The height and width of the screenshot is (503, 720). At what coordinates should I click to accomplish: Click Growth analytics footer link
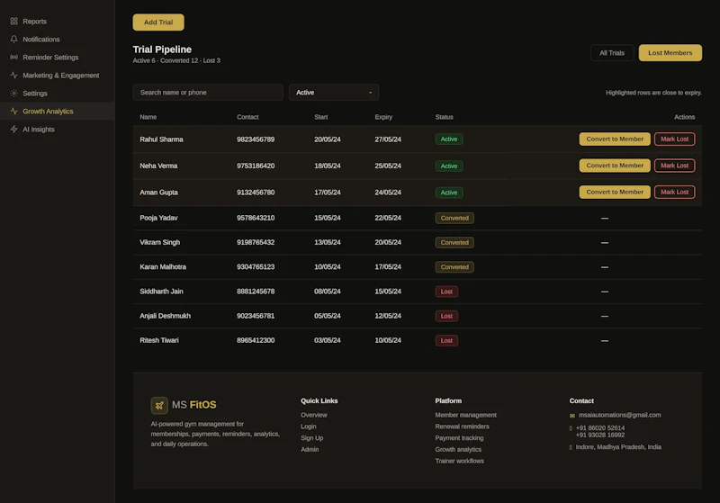(458, 449)
